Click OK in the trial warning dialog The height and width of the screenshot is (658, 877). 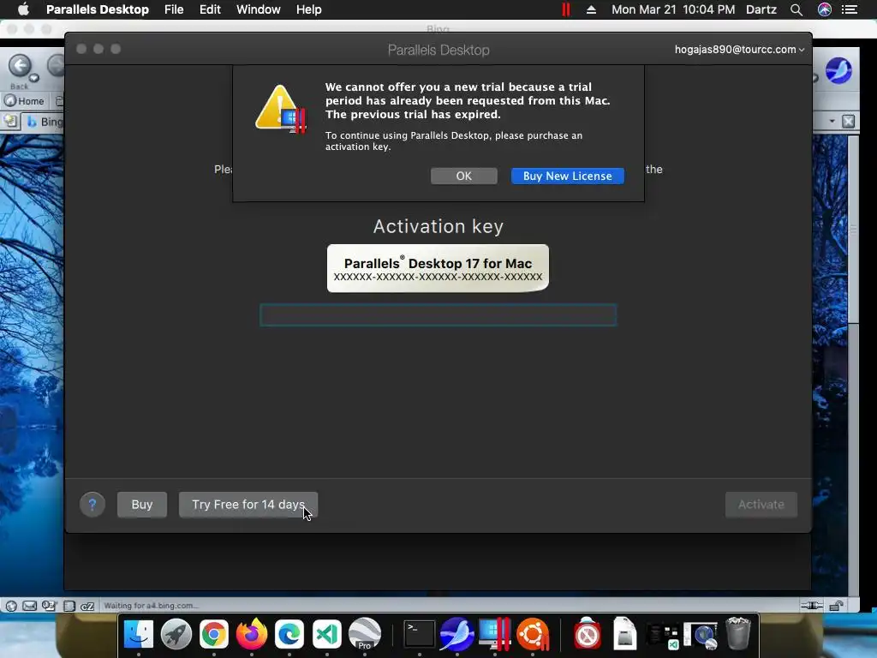463,176
